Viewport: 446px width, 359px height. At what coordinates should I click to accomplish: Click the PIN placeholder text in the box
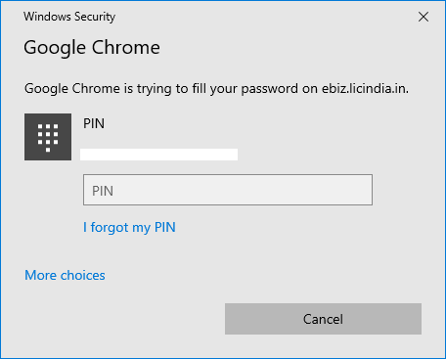click(103, 191)
